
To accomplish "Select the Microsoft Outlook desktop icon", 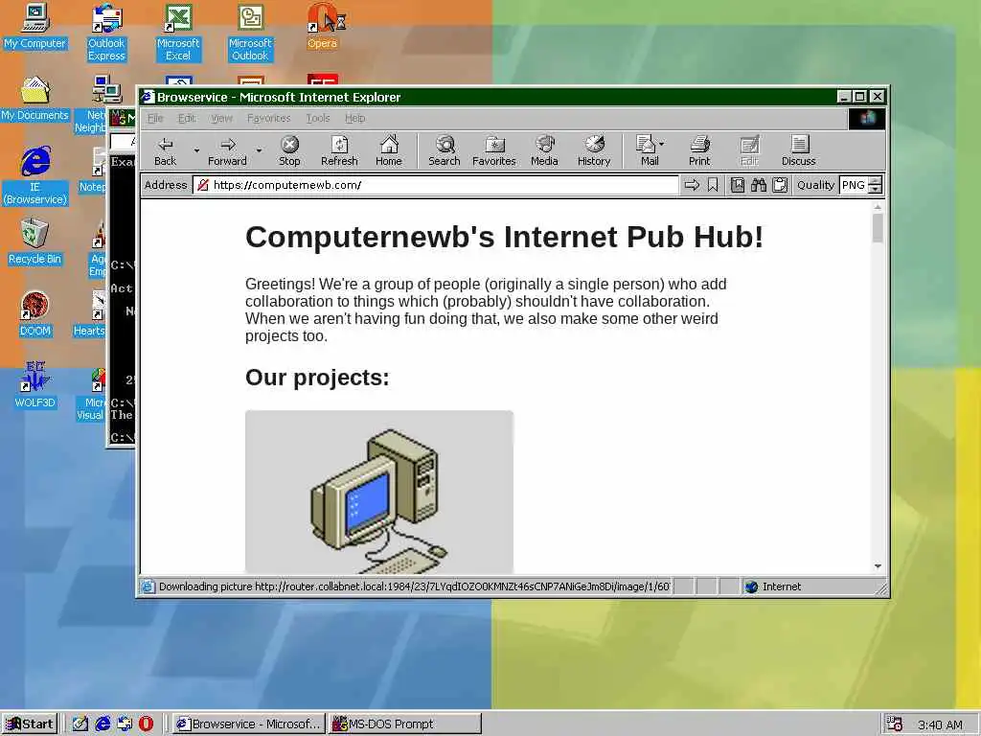I will click(250, 33).
